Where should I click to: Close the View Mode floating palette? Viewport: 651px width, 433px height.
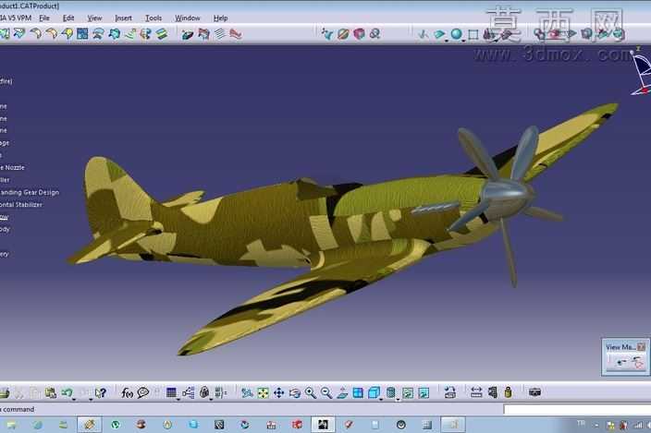point(641,346)
